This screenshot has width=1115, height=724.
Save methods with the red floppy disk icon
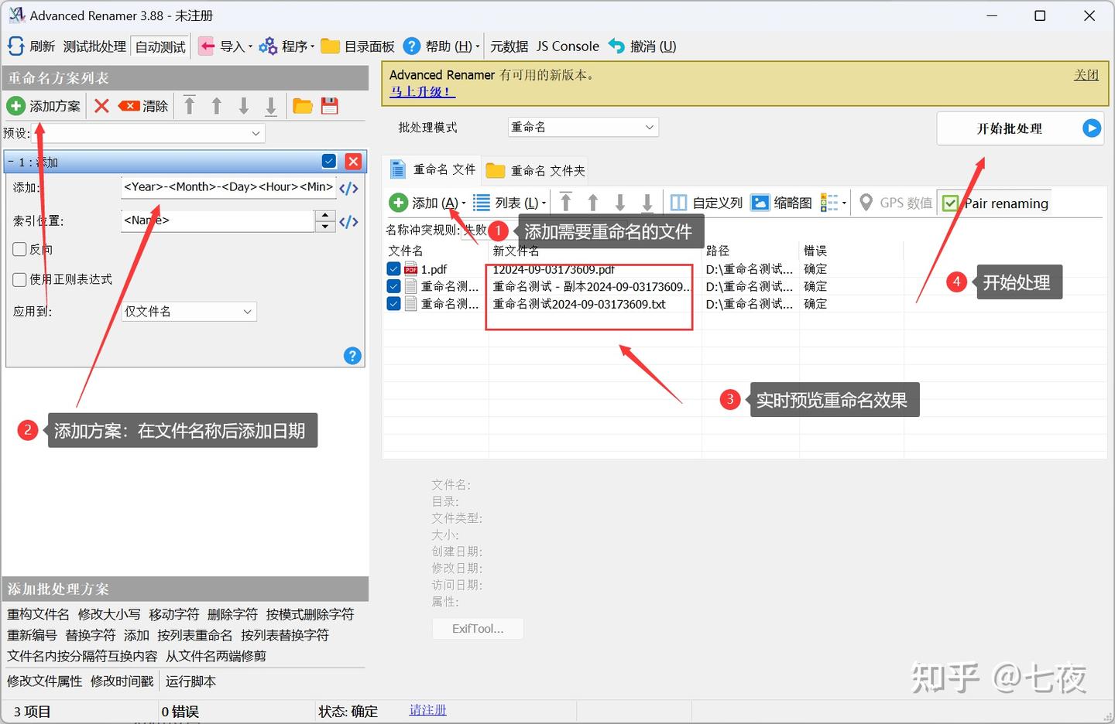[330, 106]
